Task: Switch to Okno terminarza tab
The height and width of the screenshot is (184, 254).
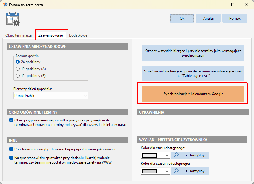Action: (19, 35)
